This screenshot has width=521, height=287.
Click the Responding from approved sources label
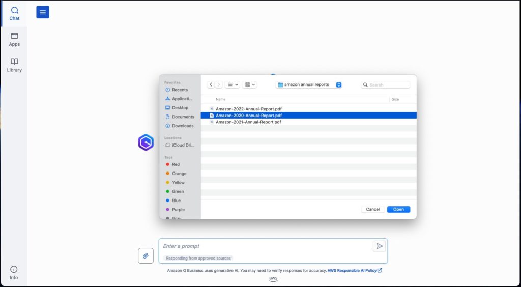click(198, 258)
